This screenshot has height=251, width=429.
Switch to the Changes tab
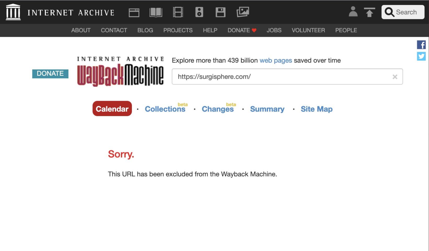point(218,109)
